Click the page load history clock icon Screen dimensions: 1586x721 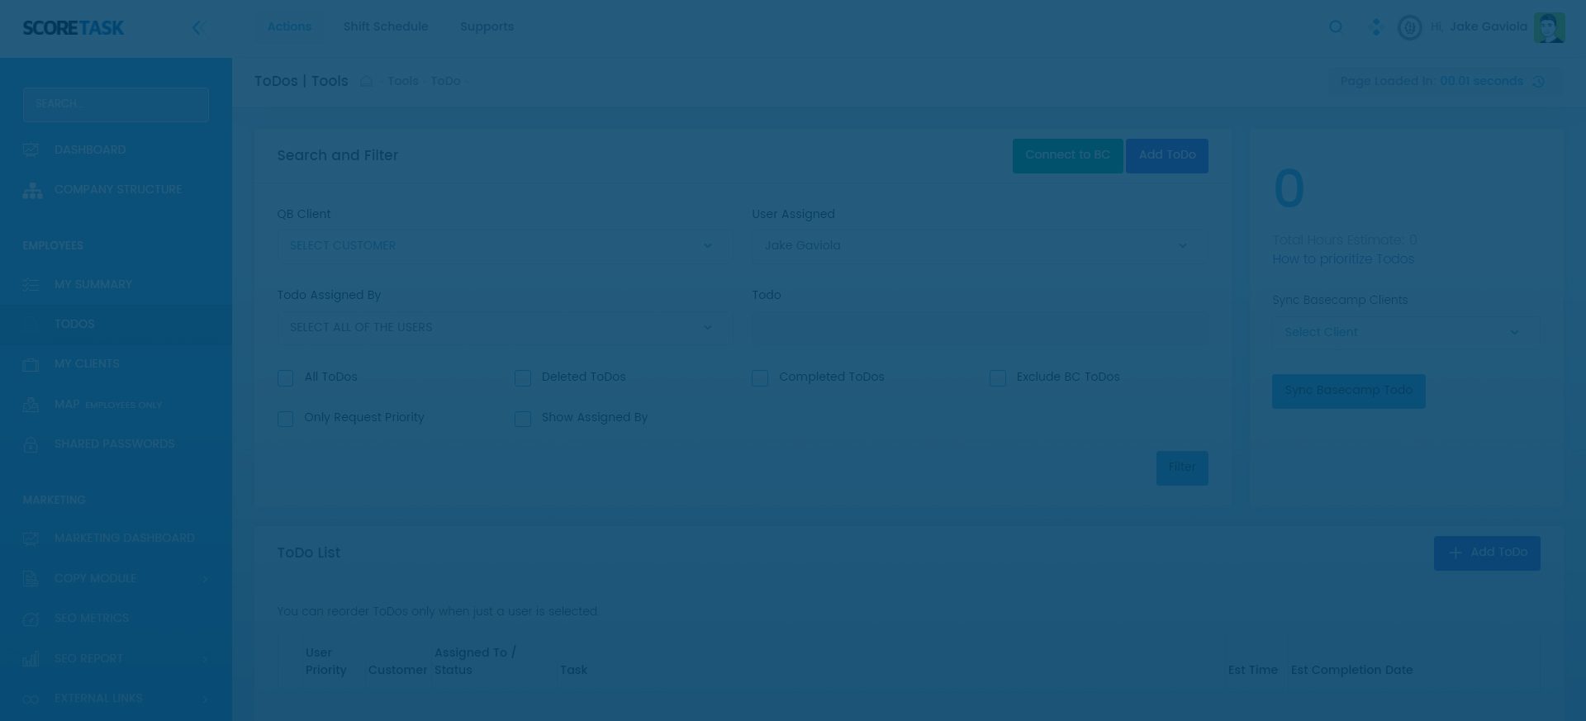coord(1538,82)
